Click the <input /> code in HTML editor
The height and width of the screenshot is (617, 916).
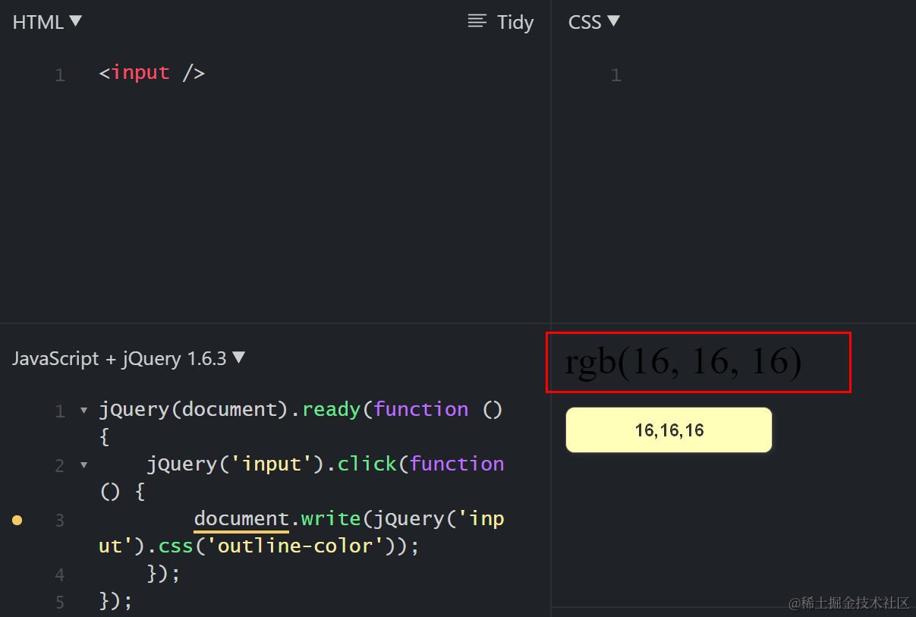pos(152,73)
